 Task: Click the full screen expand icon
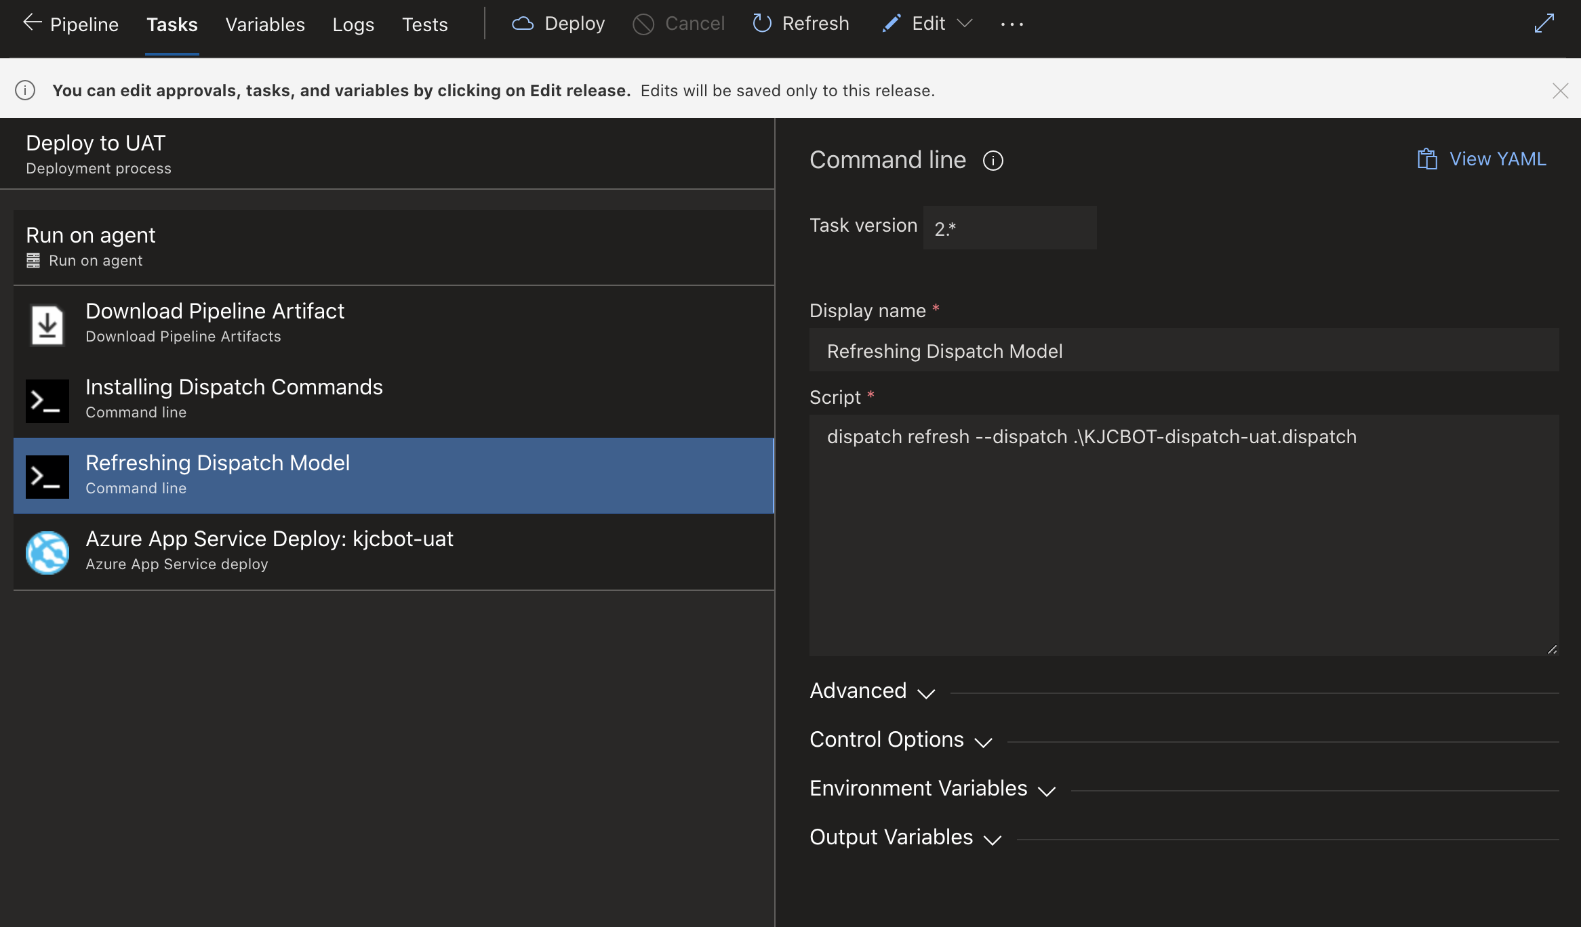(x=1544, y=23)
